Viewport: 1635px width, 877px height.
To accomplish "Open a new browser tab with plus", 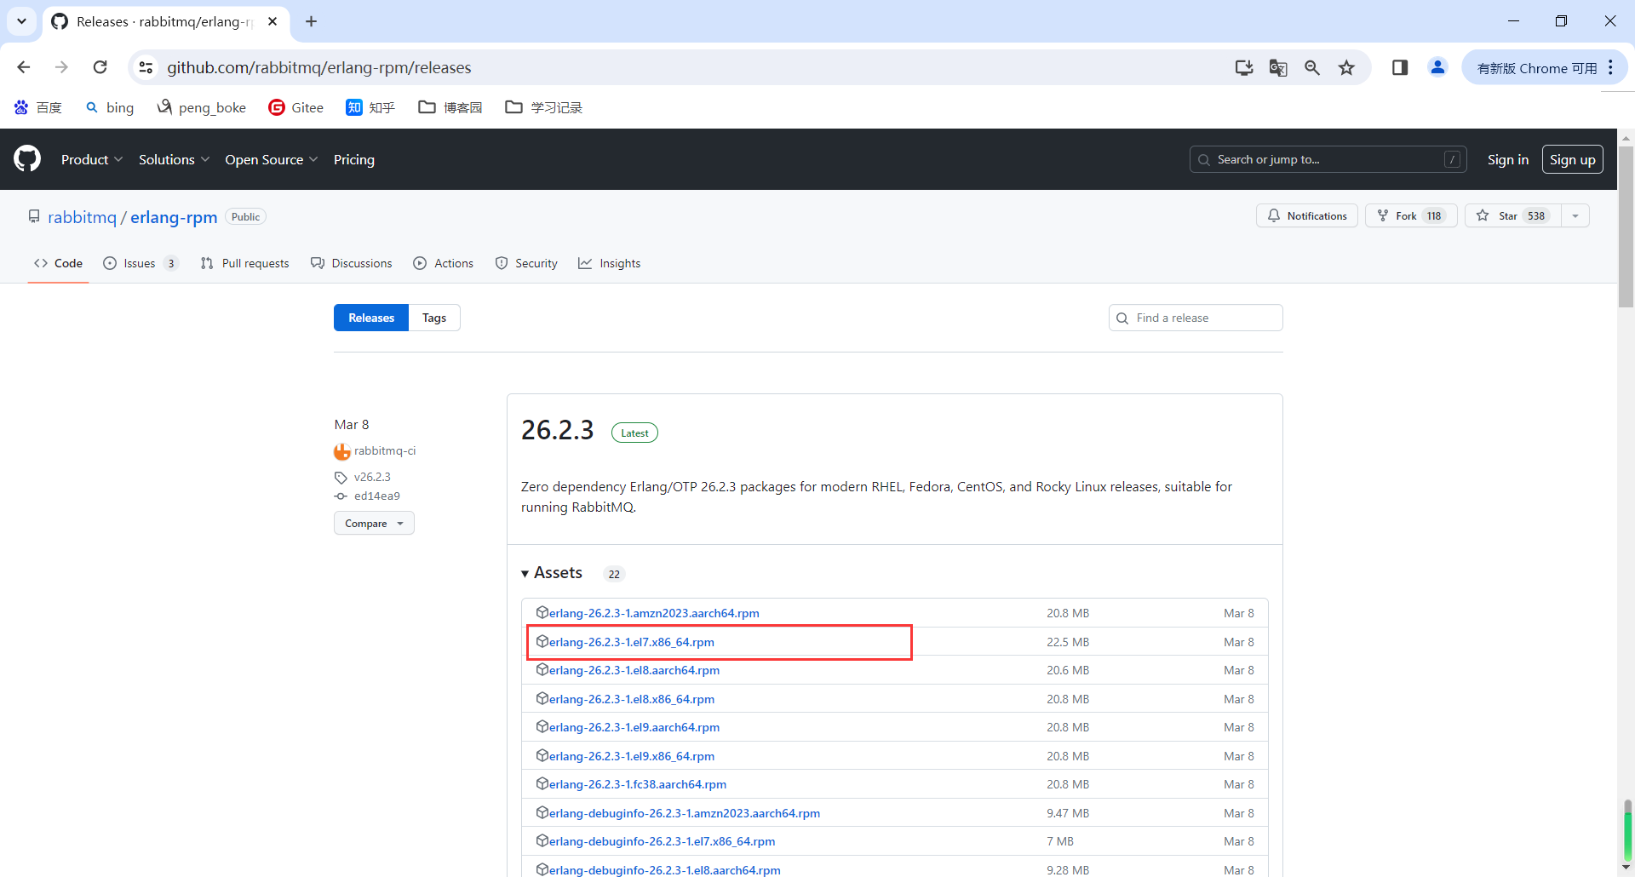I will [311, 21].
